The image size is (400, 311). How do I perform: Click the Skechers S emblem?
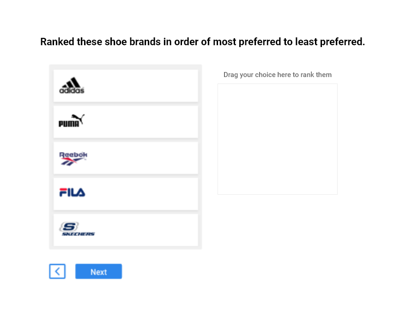click(69, 227)
